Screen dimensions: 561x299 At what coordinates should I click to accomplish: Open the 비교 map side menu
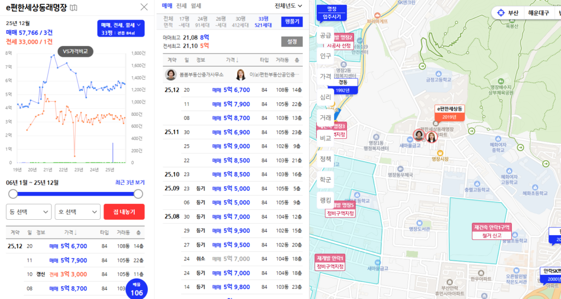click(325, 138)
